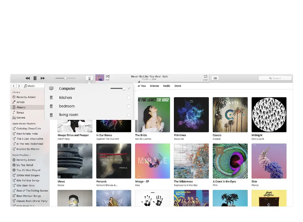Open the New Artists: Indie playlist
This screenshot has width=303, height=222.
pos(27,134)
